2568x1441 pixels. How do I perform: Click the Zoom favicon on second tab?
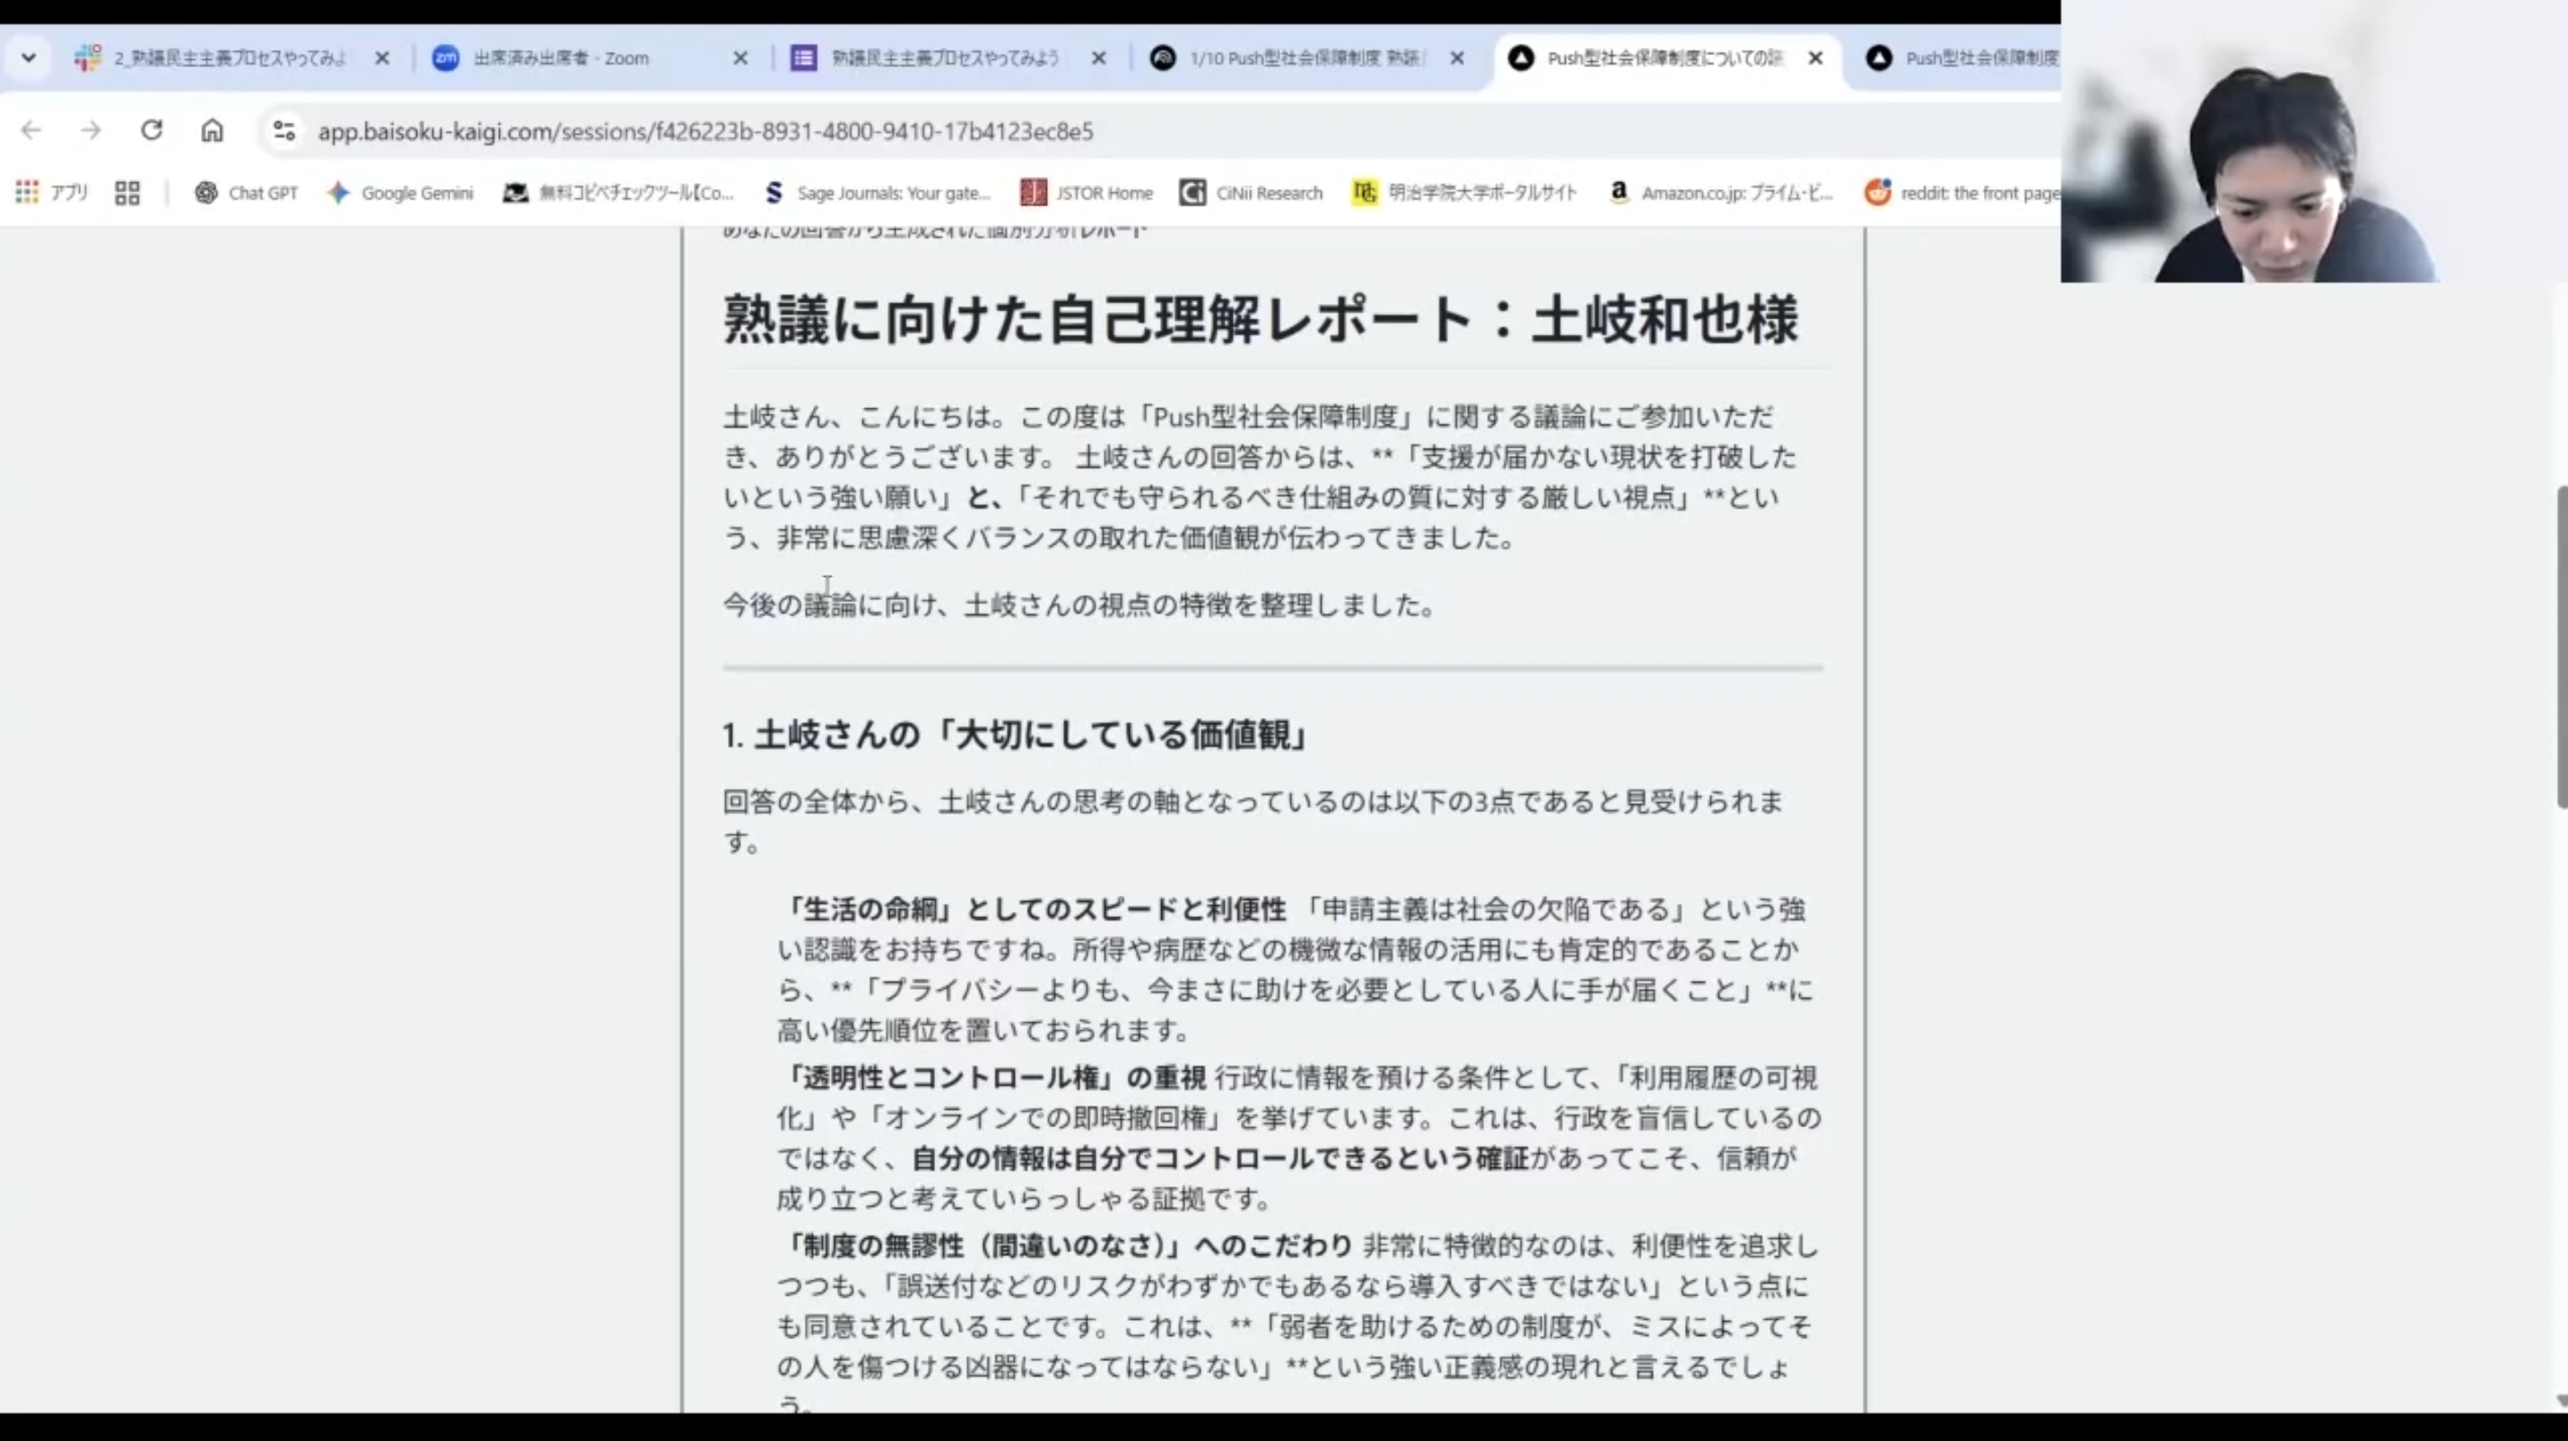[446, 57]
